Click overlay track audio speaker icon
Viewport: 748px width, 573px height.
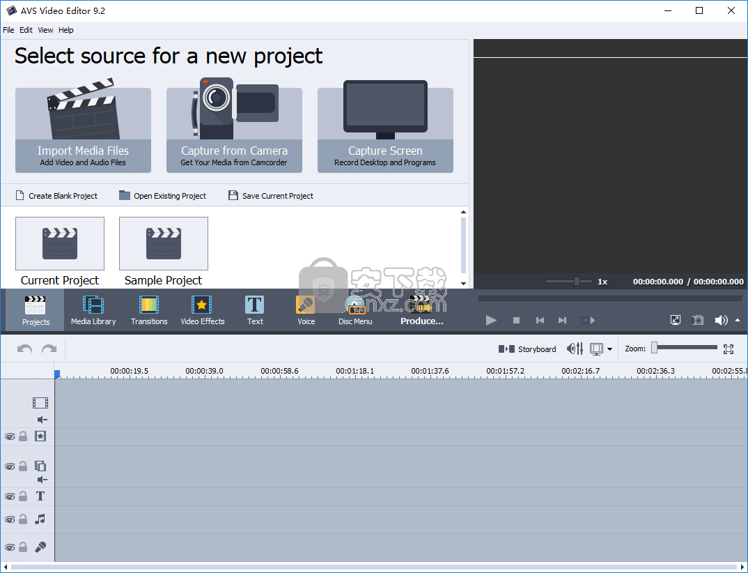point(42,480)
